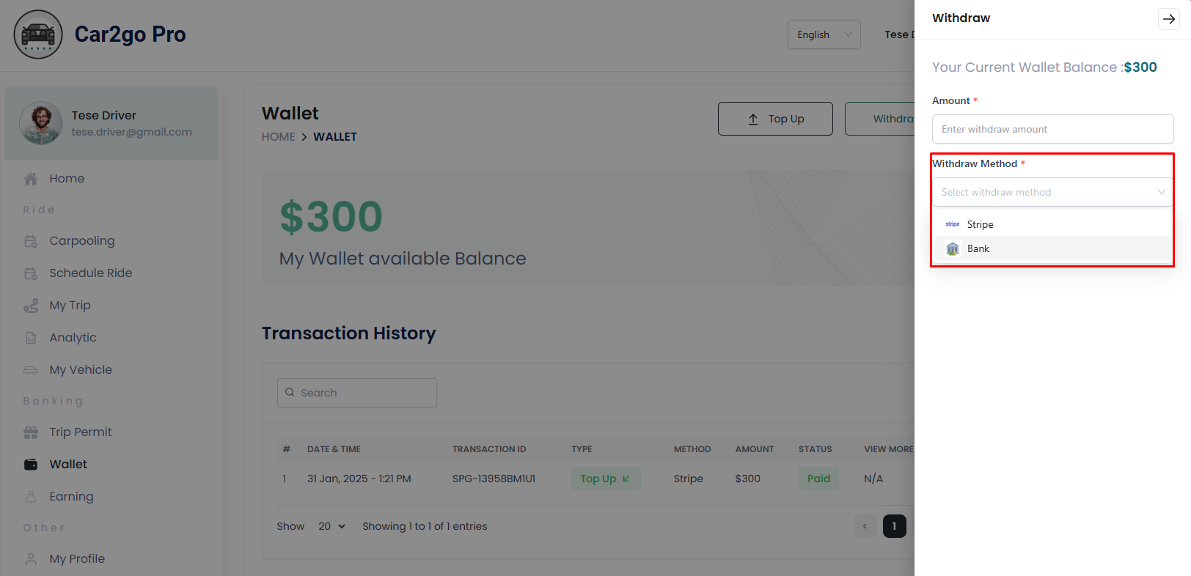Close the Withdraw panel with arrow icon
Viewport: 1191px width, 576px height.
coord(1169,19)
